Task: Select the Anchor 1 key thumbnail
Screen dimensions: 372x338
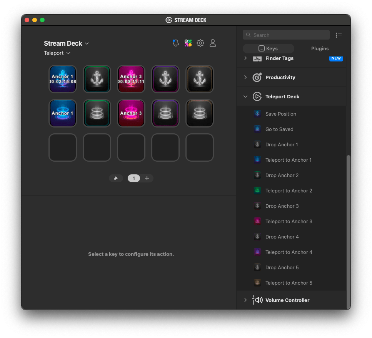Action: pos(62,79)
